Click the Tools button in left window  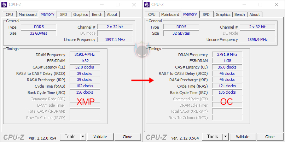pyautogui.click(x=70, y=137)
